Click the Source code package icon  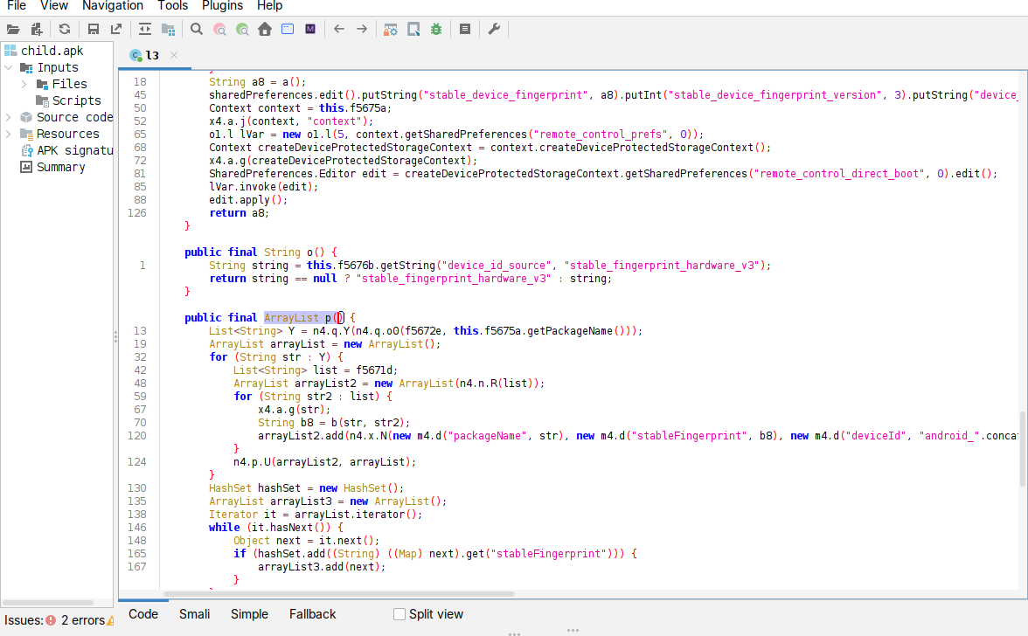(26, 117)
